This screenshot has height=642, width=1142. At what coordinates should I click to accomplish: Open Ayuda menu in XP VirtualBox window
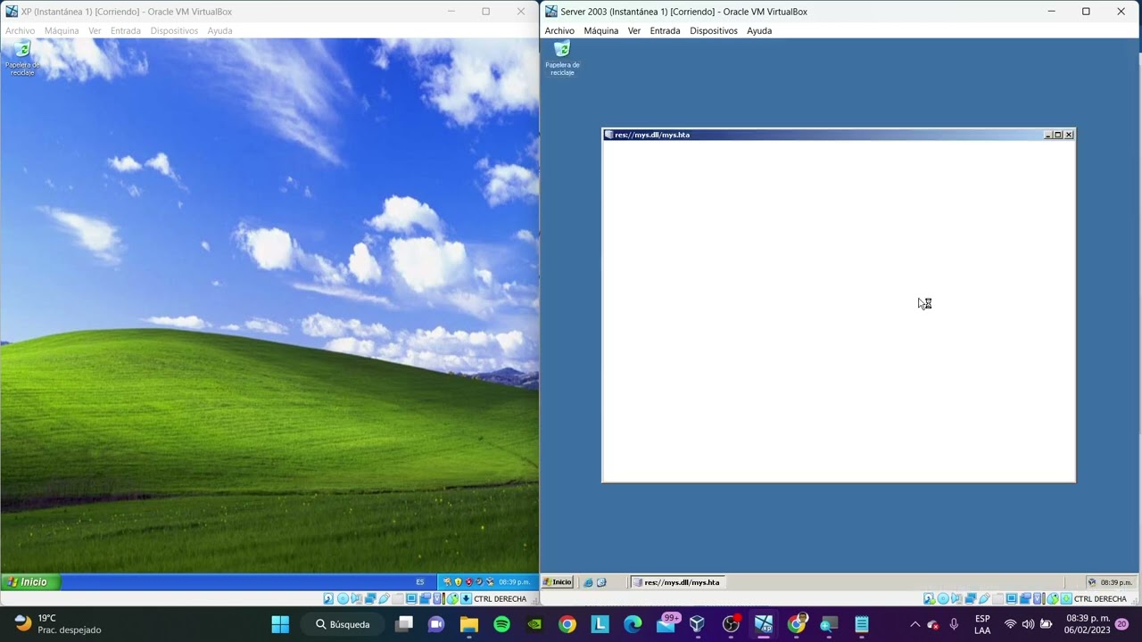[219, 30]
